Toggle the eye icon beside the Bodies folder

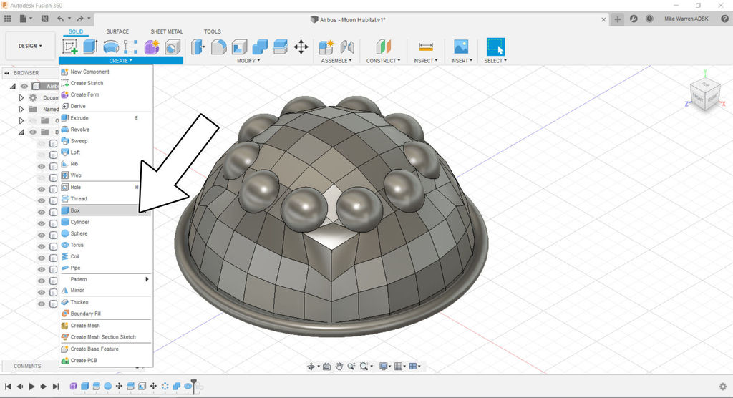coord(33,132)
